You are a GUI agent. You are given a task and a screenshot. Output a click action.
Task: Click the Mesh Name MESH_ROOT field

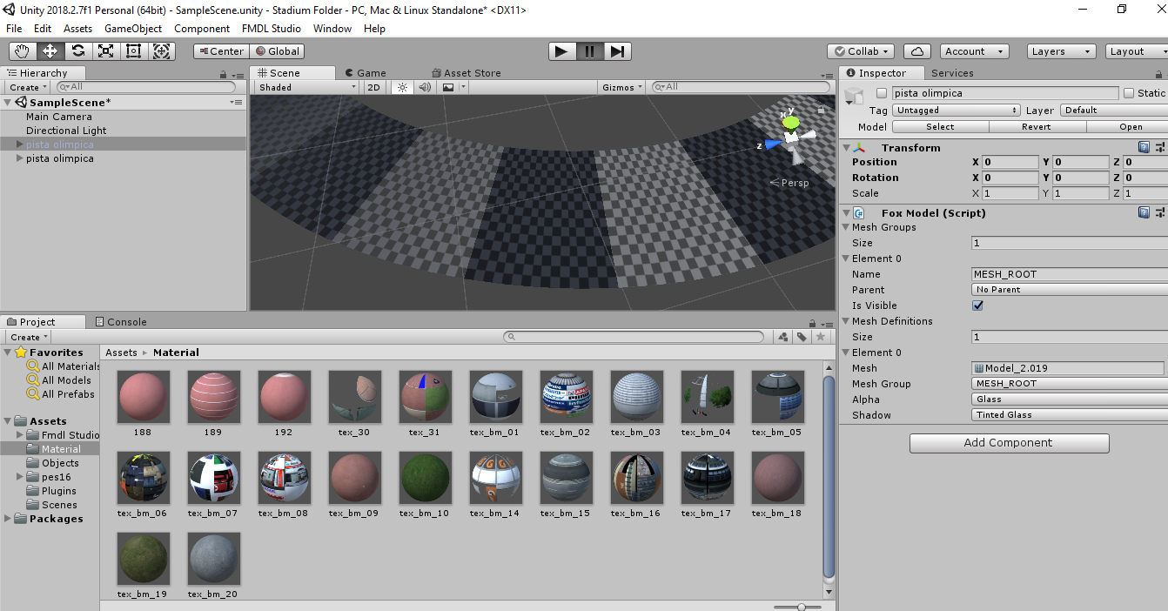pyautogui.click(x=1070, y=274)
